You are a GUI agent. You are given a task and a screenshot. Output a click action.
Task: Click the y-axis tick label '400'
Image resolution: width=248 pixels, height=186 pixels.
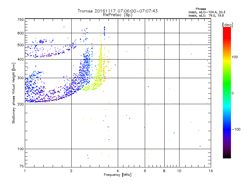pos(20,59)
